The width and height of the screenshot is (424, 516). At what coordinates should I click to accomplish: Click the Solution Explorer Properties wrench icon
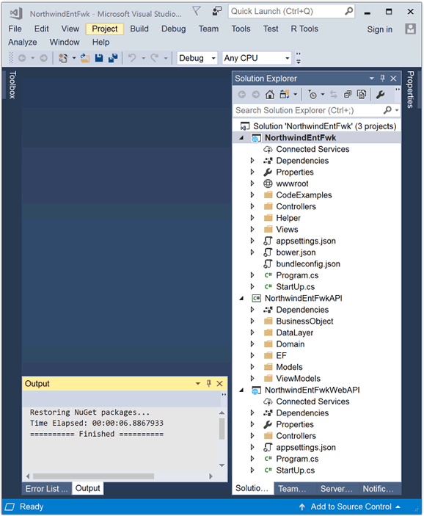pos(380,95)
